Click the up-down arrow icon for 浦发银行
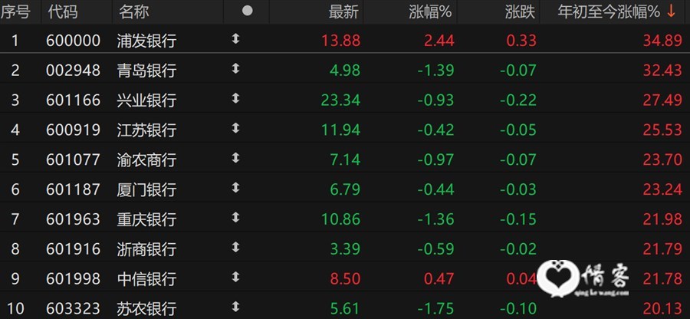The image size is (690, 319). (x=236, y=39)
